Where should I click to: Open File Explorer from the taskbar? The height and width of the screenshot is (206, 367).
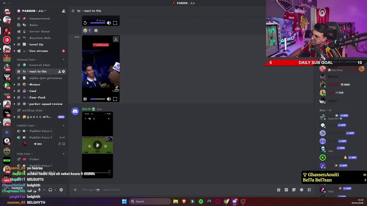(175, 201)
